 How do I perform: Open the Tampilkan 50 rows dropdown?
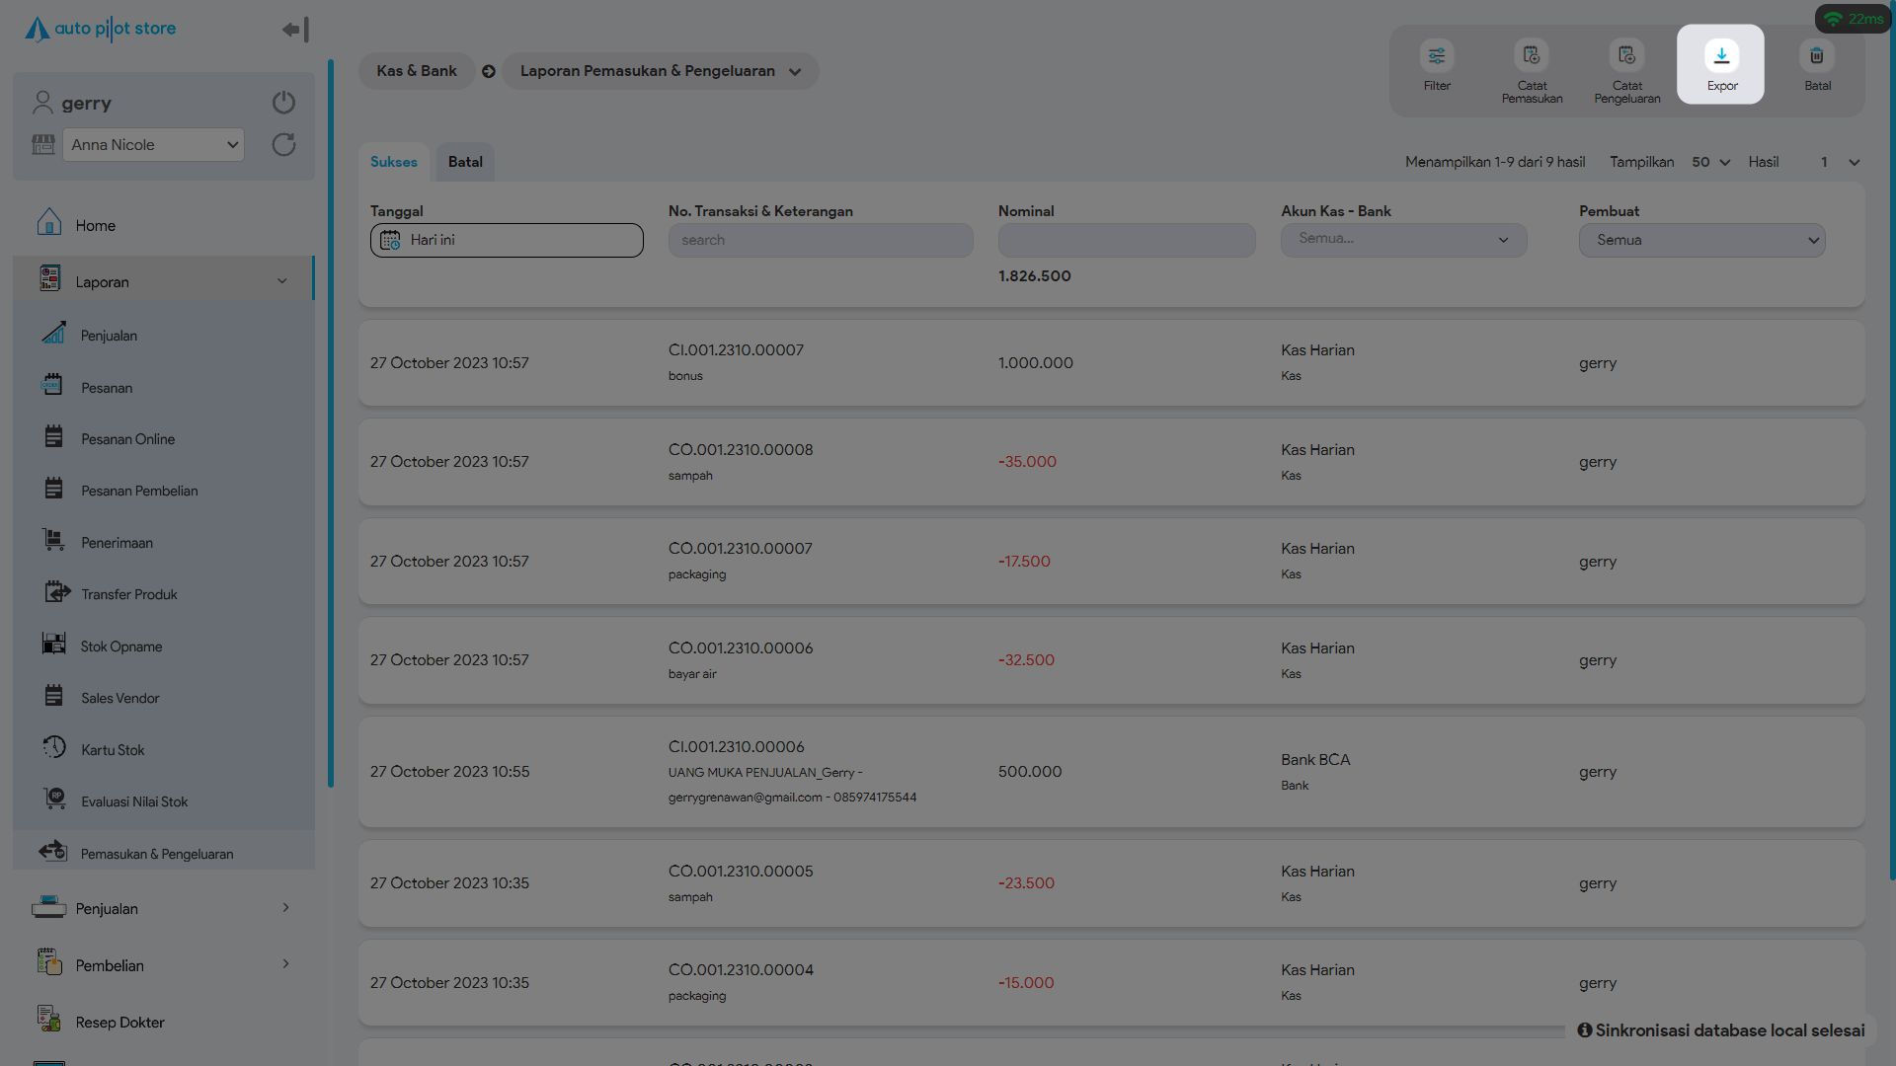coord(1710,162)
